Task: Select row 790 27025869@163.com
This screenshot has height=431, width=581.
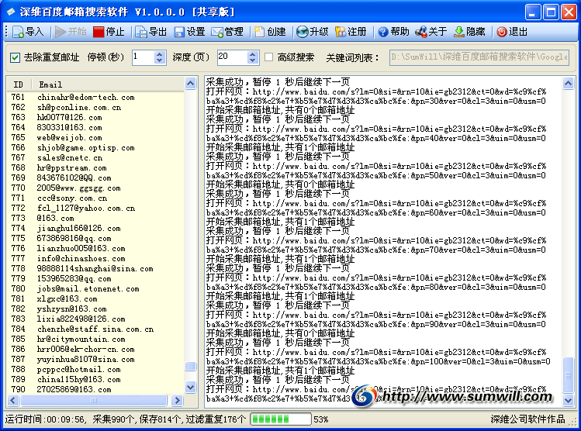Action: click(95, 390)
